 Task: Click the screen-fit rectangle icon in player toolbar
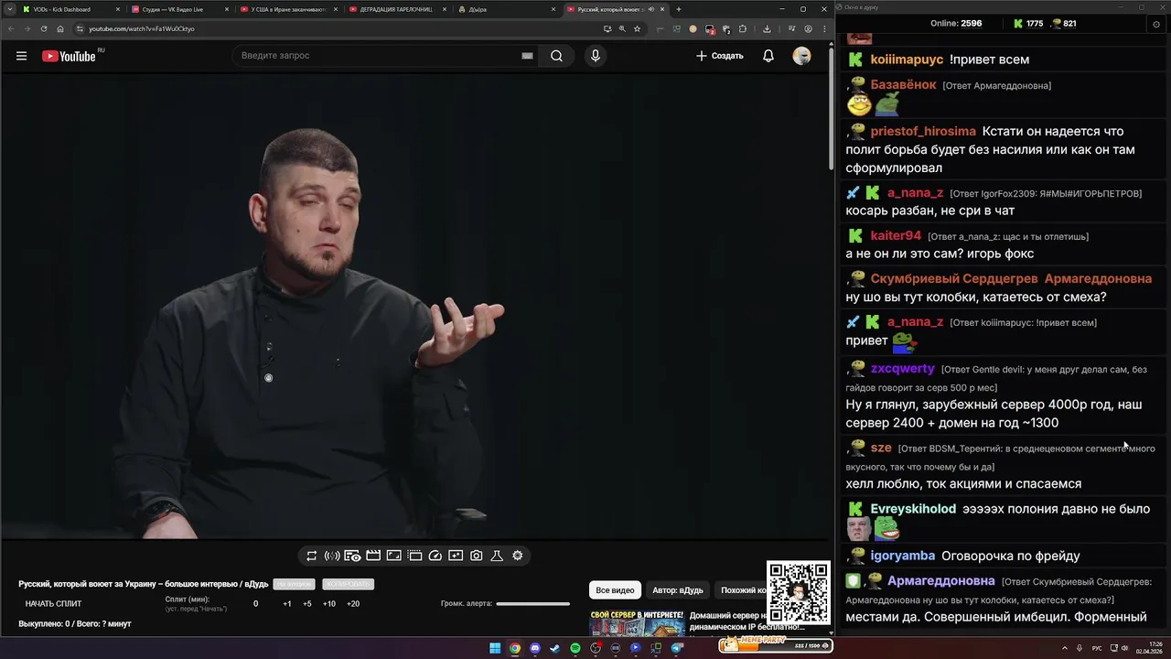(394, 556)
